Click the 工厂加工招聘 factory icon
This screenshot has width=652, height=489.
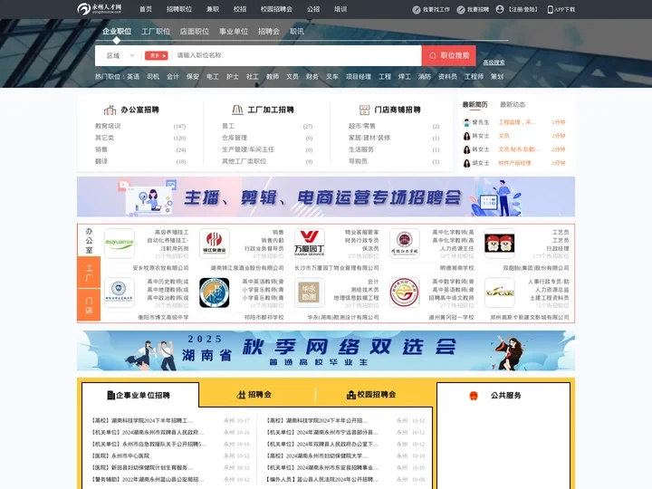pos(237,110)
